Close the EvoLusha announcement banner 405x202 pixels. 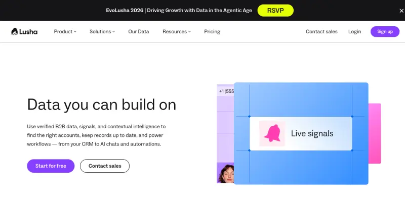(401, 11)
